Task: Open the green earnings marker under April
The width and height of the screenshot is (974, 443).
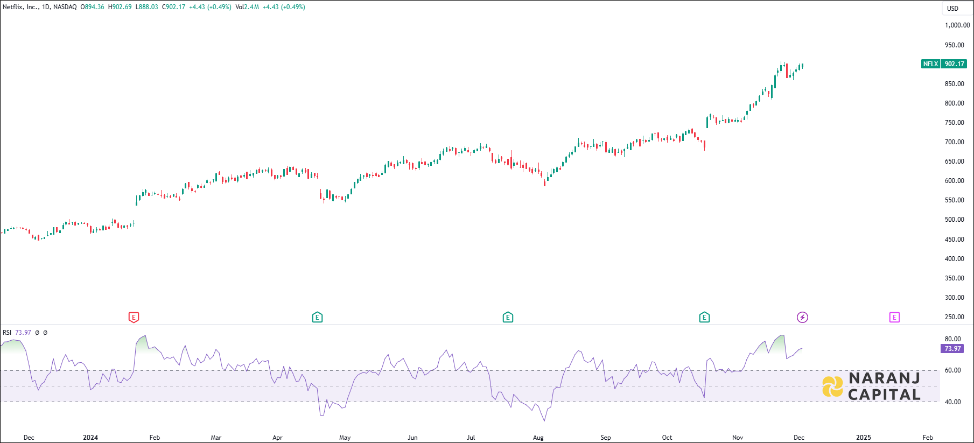Action: pos(317,318)
